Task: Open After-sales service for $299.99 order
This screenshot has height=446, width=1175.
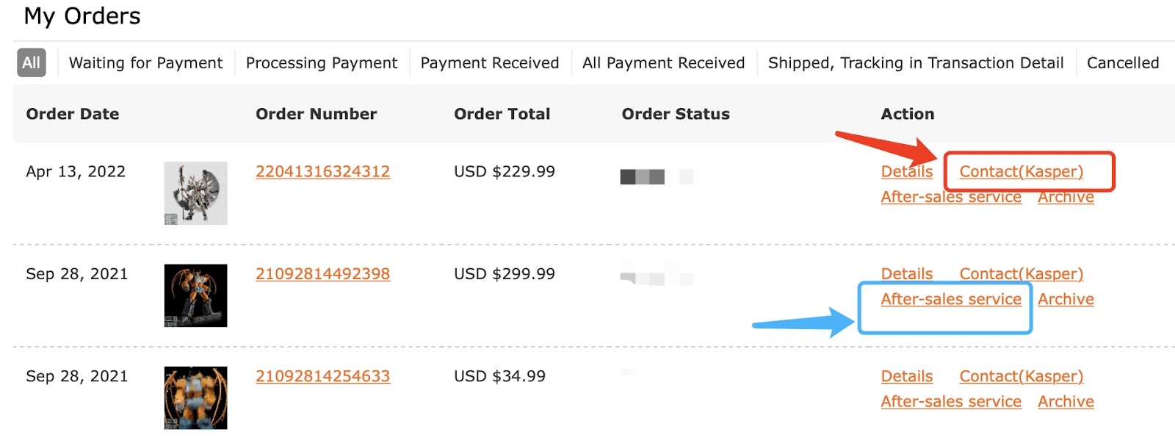Action: tap(950, 300)
